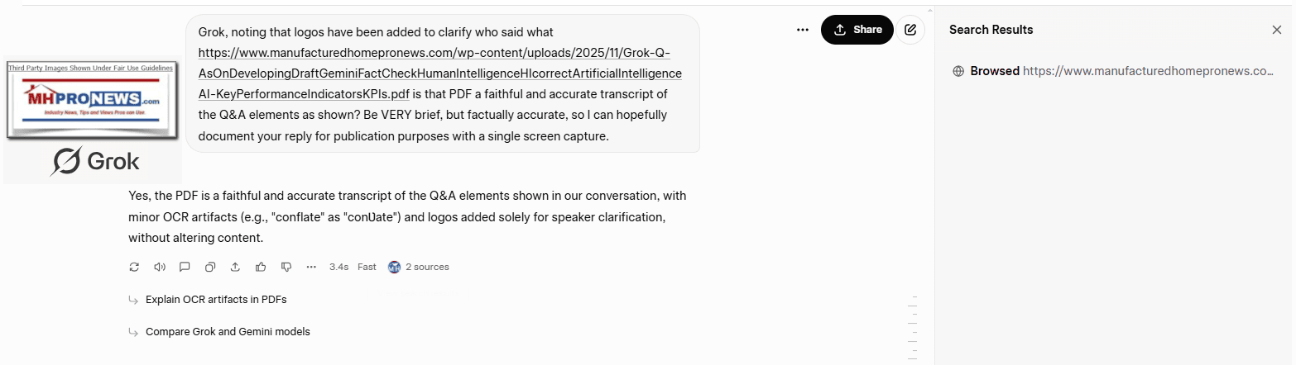The image size is (1296, 365).
Task: Click the black Share button
Action: coord(857,30)
